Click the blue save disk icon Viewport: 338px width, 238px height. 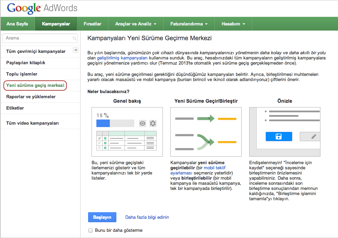coord(279,137)
